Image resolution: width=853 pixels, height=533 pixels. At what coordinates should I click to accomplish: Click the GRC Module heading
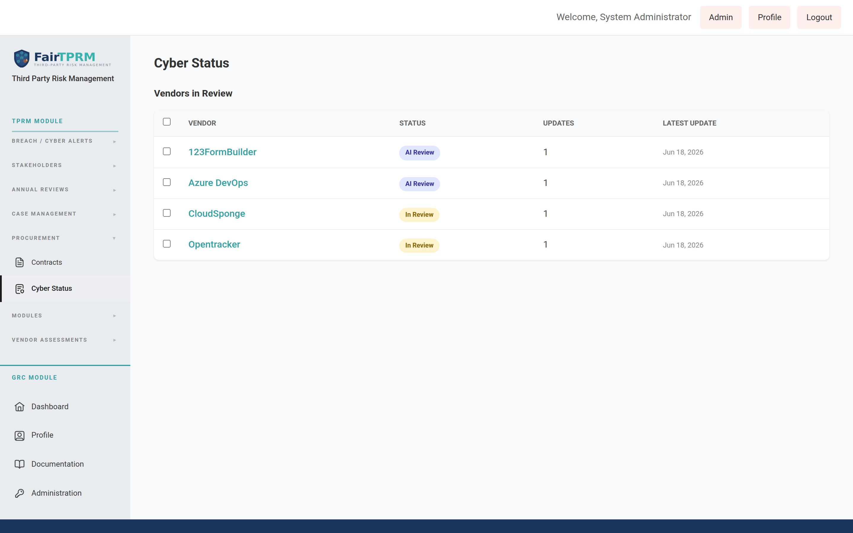35,378
